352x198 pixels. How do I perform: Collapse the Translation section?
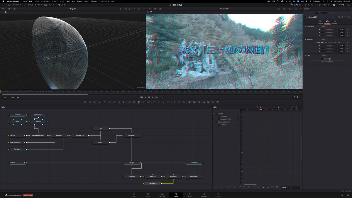pyautogui.click(x=305, y=27)
